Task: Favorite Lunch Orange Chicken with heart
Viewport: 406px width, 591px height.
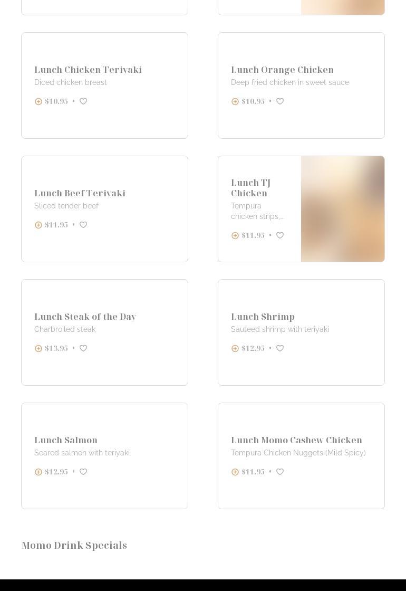Action: (x=280, y=101)
